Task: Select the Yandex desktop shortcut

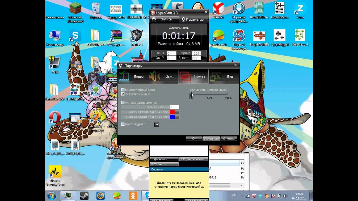Action: coord(218,11)
